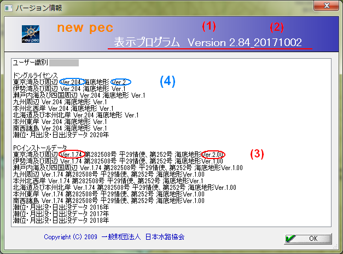Image resolution: width=343 pixels, height=254 pixels.
Task: Click installed row '瀬戸内海及び四国周辺 Ver.1.74'
Action: pos(128,168)
